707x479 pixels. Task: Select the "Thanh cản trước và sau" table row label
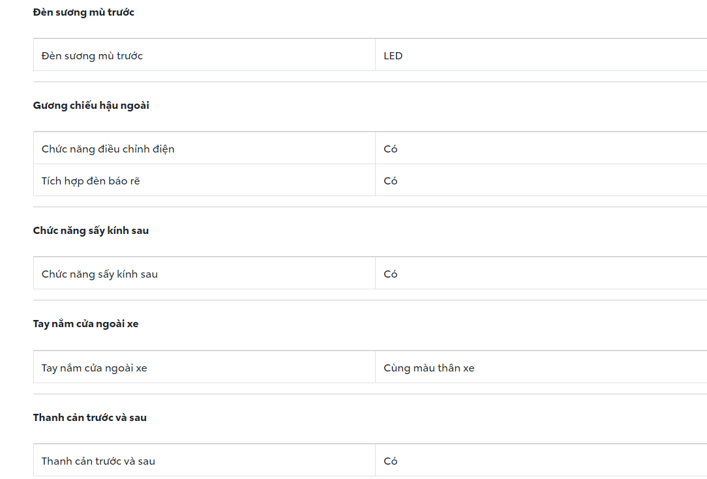[x=98, y=461]
